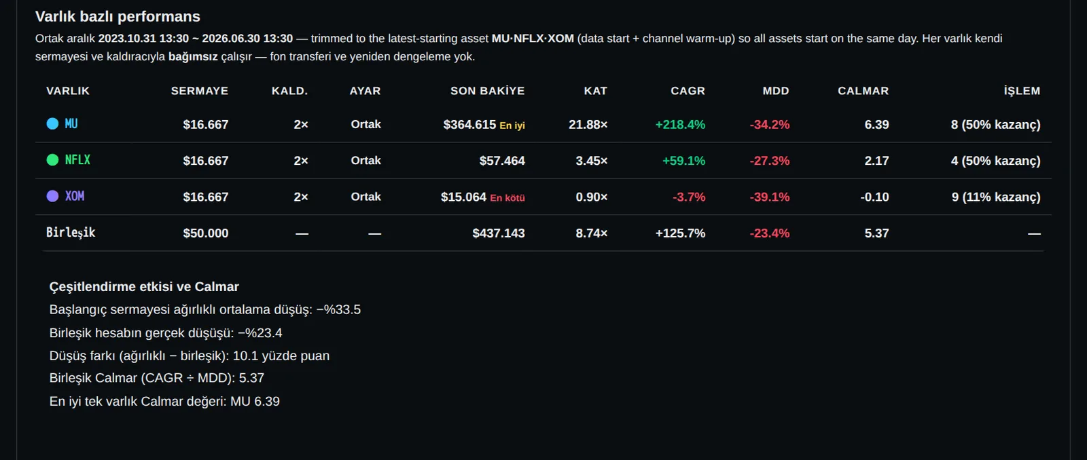Click the green NFLX color dot

(x=52, y=159)
